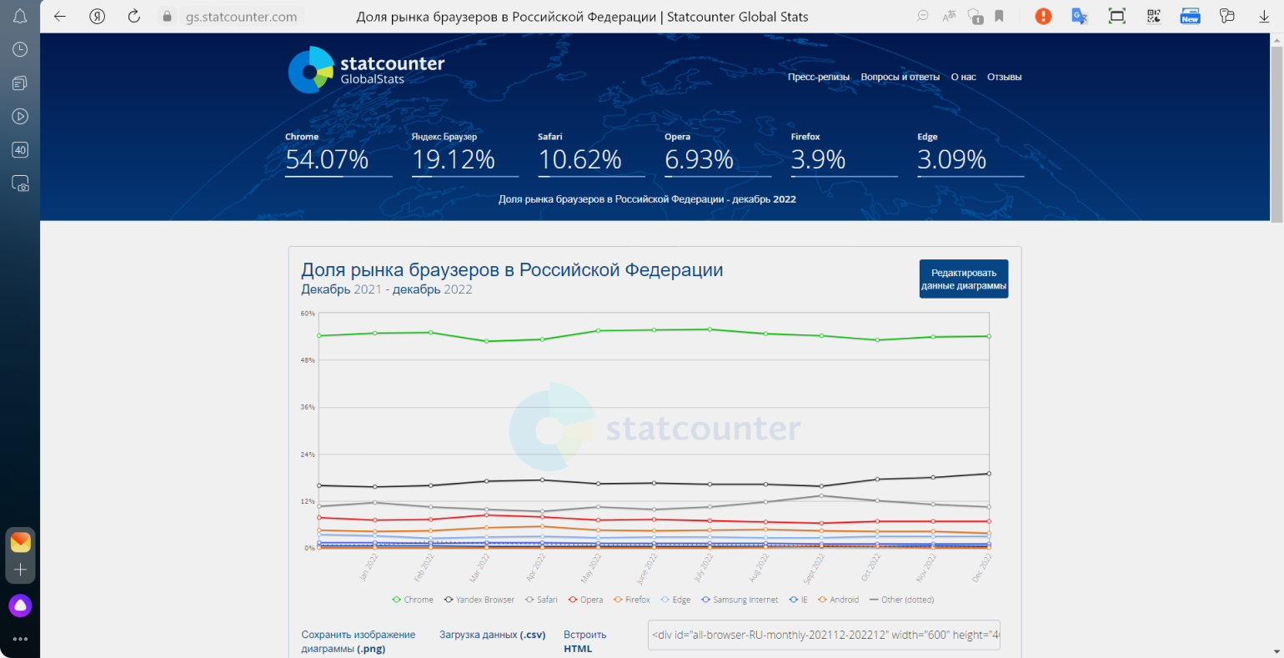This screenshot has width=1284, height=658.
Task: Open the blue 'New' extension icon
Action: [1190, 16]
